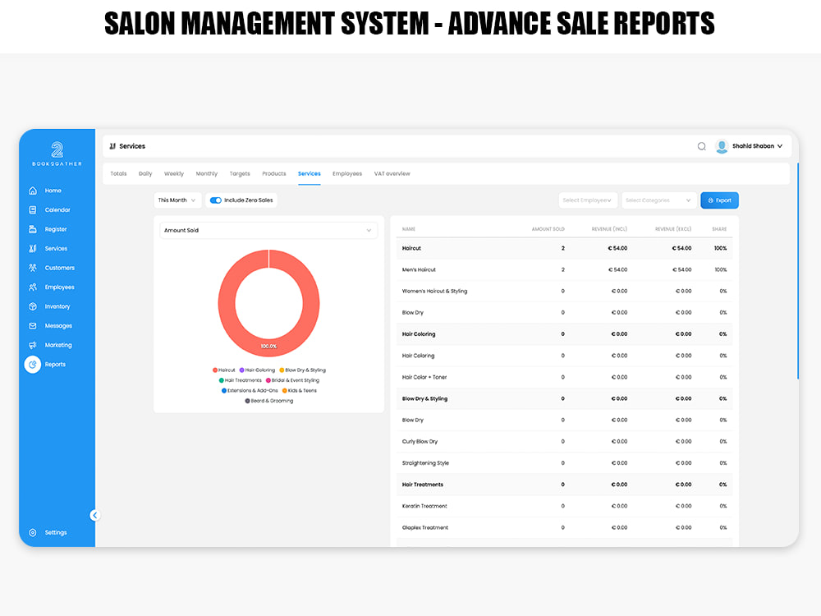Open the Services scissors icon in sidebar

pos(33,249)
